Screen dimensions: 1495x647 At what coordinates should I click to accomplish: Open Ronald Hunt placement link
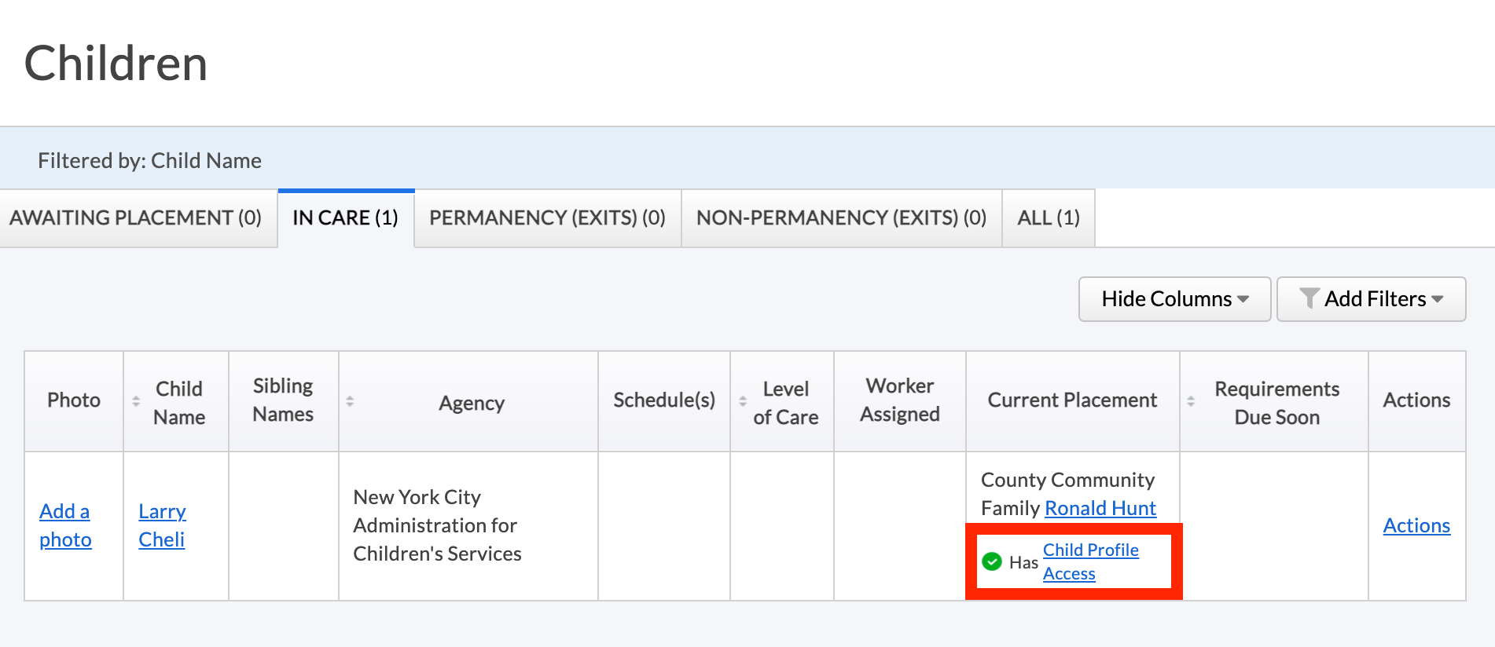(1100, 508)
